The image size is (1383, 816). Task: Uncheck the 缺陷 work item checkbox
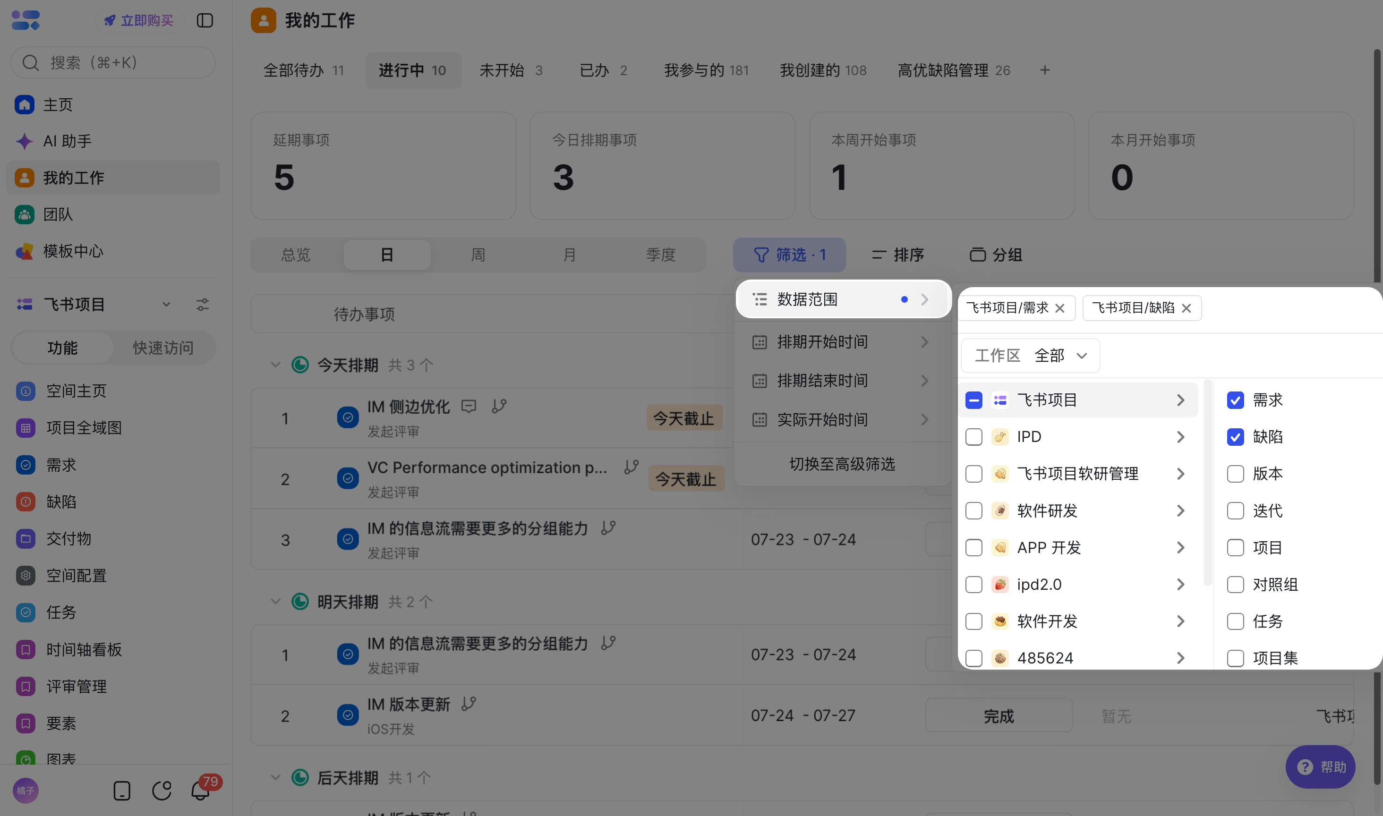point(1235,437)
